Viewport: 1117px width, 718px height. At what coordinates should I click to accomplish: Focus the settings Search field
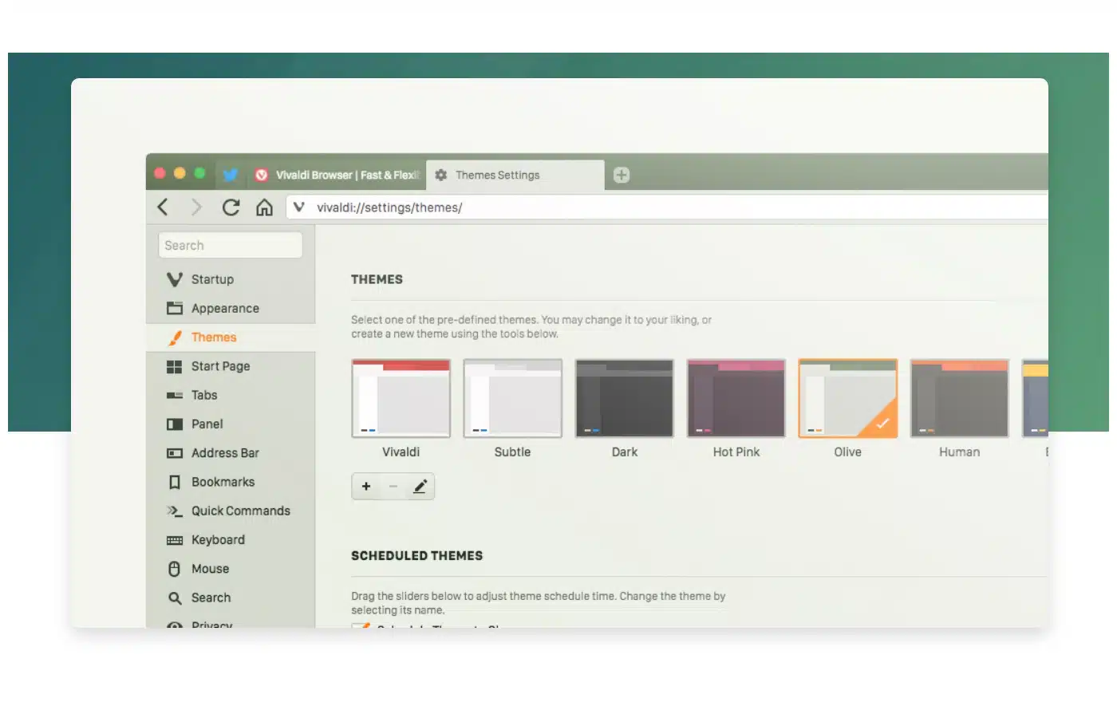231,245
